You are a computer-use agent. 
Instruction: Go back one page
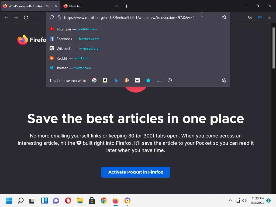[6, 18]
